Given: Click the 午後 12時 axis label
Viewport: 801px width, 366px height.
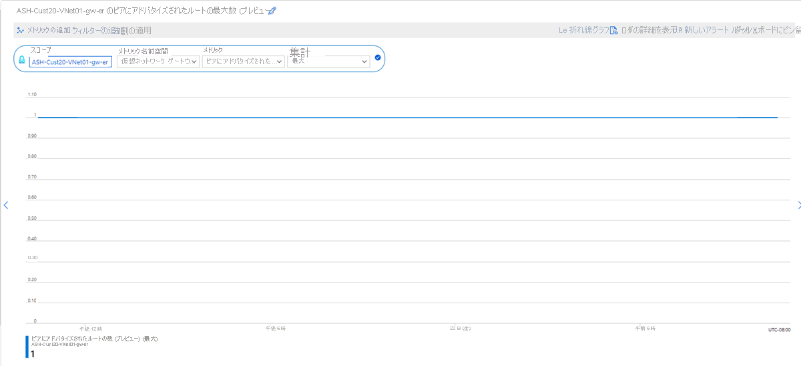Looking at the screenshot, I should 90,329.
